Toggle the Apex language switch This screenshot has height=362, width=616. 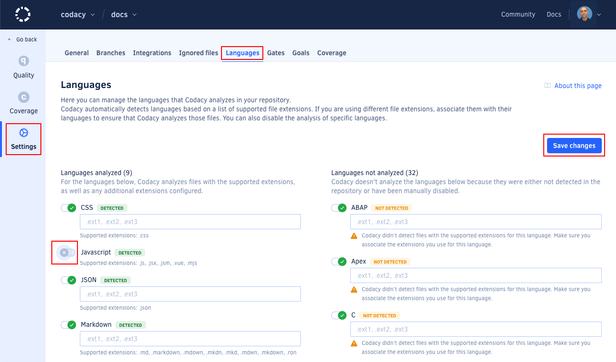(339, 262)
